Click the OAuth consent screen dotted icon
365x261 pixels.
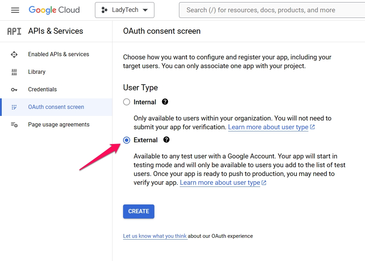[x=14, y=107]
